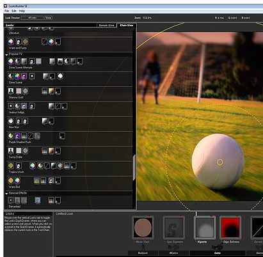Click the Looks panel vertical scrollbar handle
263x257 pixels.
(134, 167)
